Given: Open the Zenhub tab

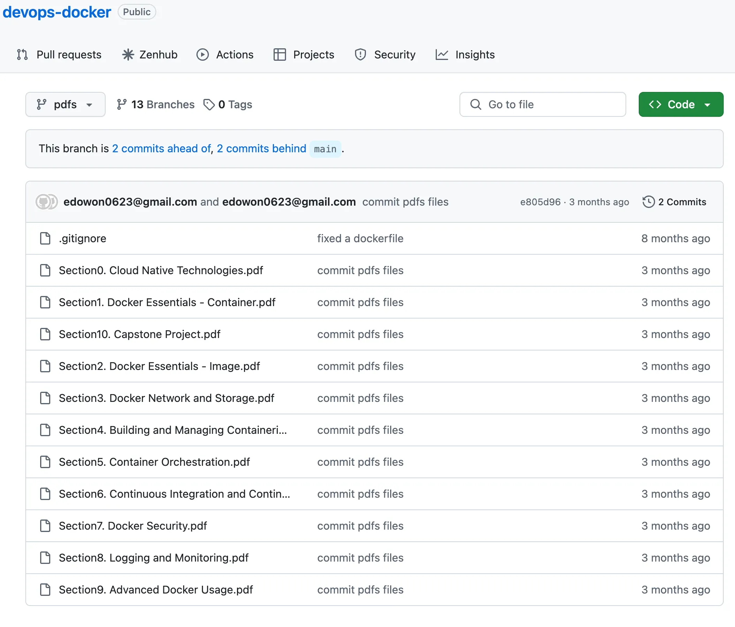Looking at the screenshot, I should [150, 55].
